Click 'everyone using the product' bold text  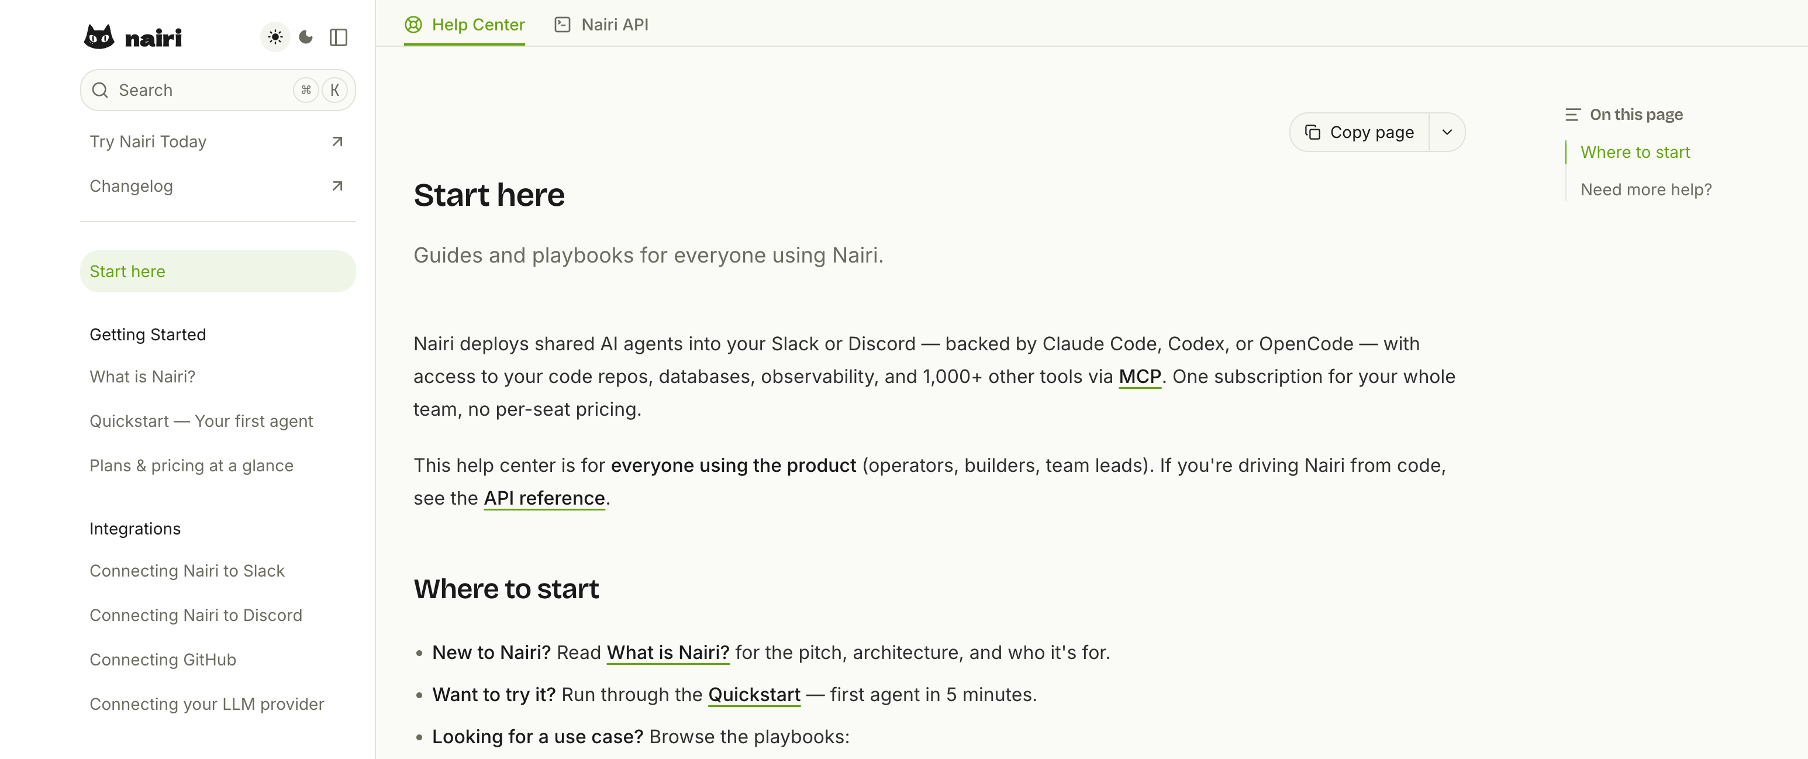733,465
